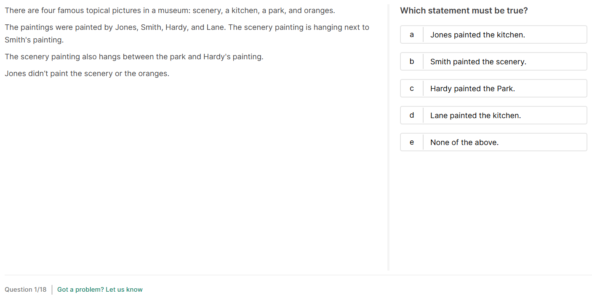Click the 'Question 1/18' counter

[x=26, y=290]
